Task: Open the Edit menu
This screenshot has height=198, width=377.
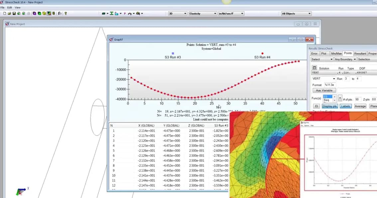Action: [9, 7]
